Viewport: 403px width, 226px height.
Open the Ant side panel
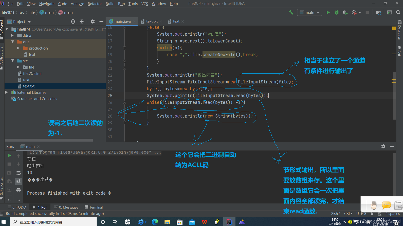click(399, 51)
